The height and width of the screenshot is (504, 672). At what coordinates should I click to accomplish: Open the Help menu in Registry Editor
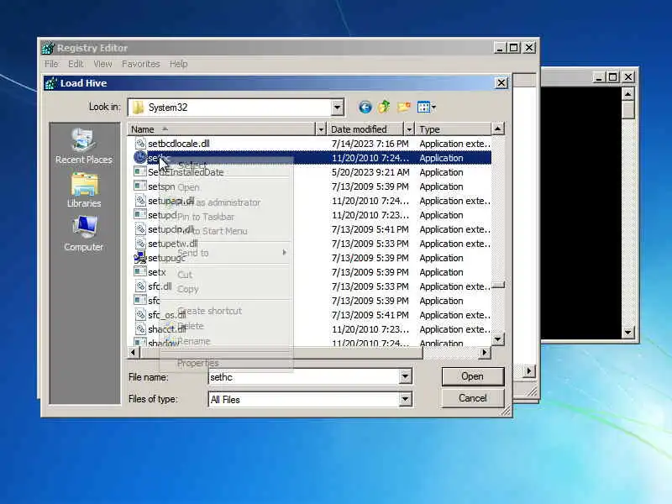(x=178, y=64)
